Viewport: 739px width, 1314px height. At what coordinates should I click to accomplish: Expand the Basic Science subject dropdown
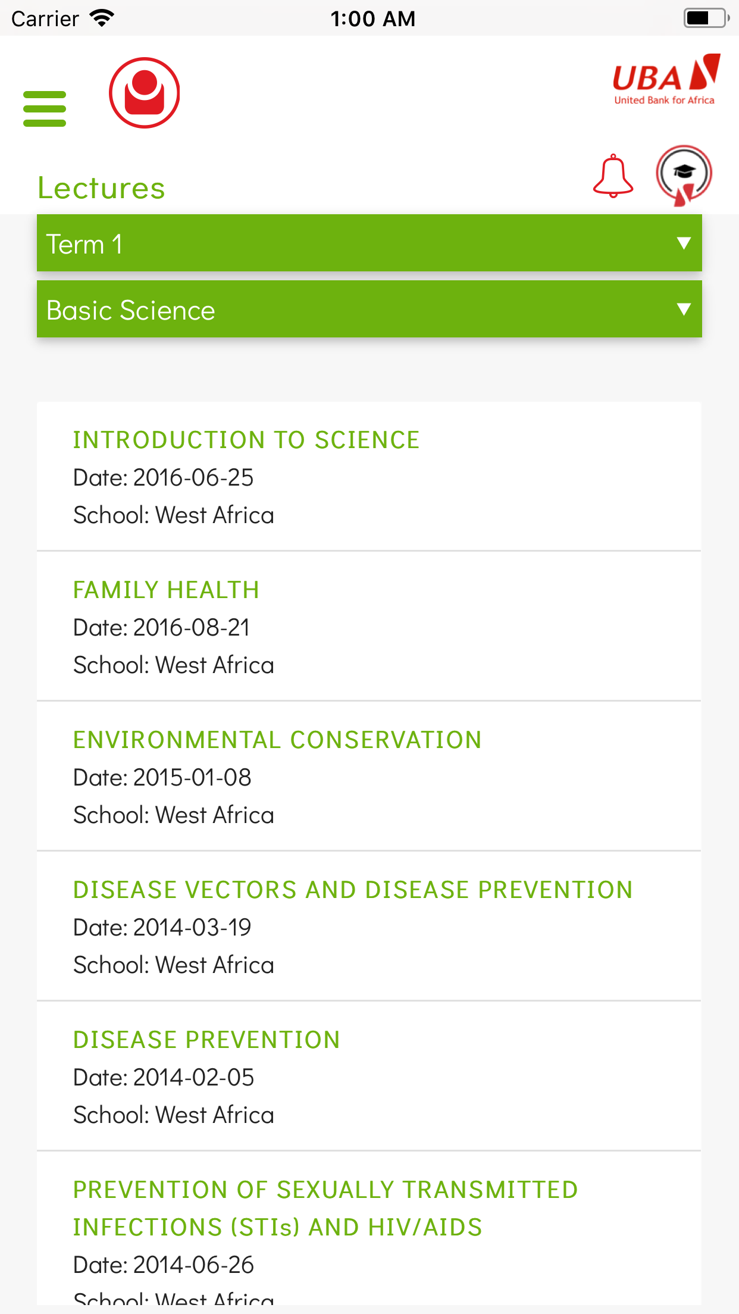tap(357, 309)
